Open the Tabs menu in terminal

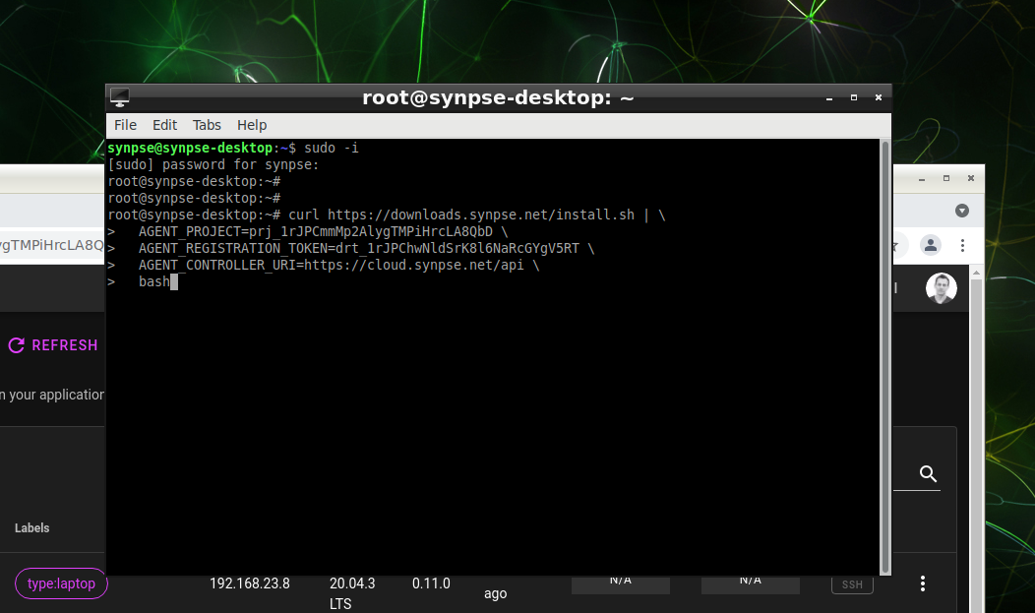(207, 125)
